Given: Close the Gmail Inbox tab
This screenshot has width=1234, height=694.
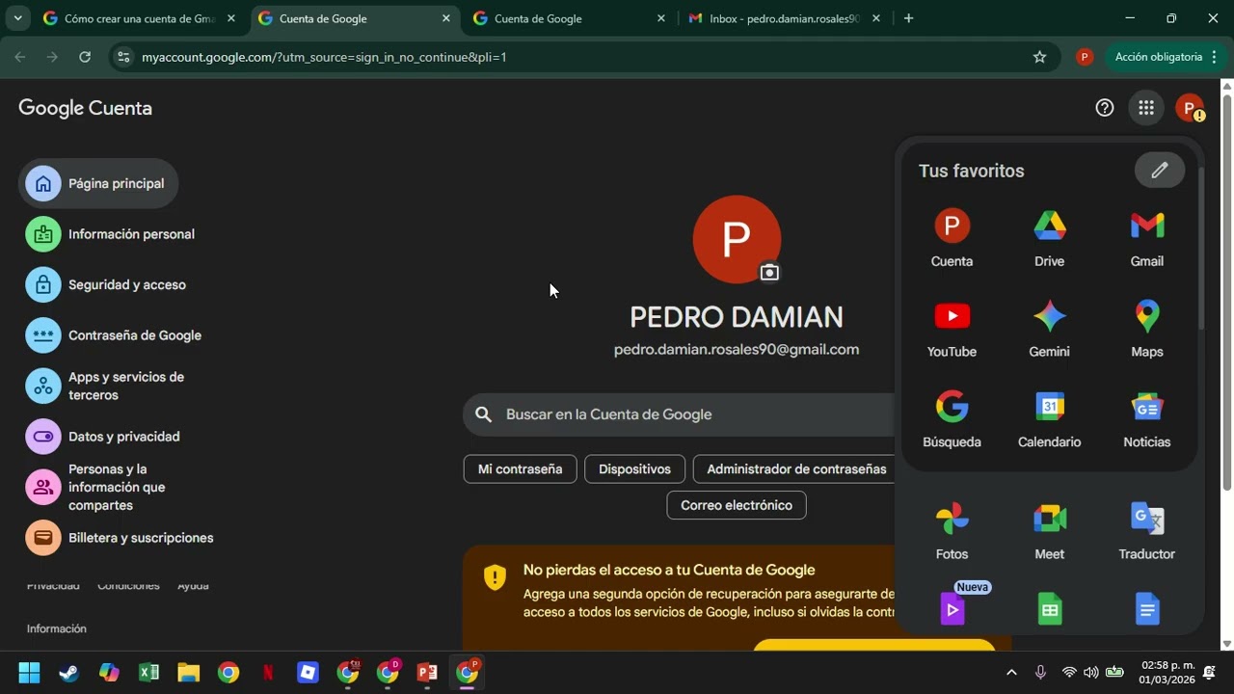Looking at the screenshot, I should [875, 18].
